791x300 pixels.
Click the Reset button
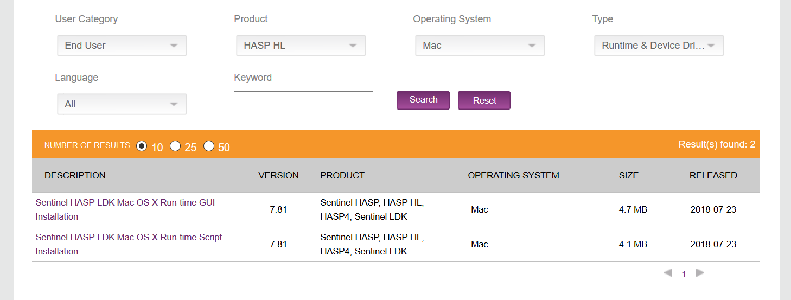(484, 100)
